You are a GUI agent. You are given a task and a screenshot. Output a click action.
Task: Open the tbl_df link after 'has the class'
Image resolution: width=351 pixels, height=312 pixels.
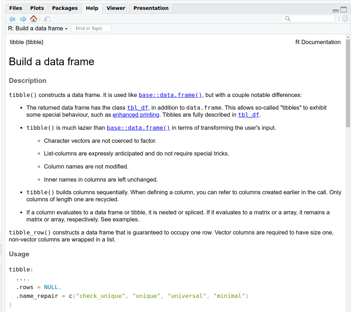138,108
